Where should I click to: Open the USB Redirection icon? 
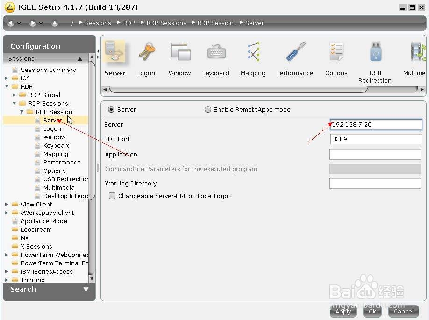coord(376,51)
